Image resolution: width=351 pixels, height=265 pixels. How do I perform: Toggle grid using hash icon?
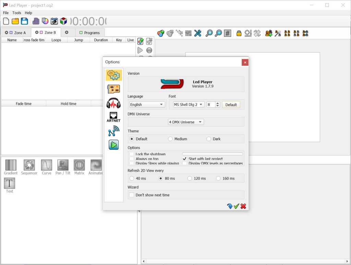tap(228, 33)
